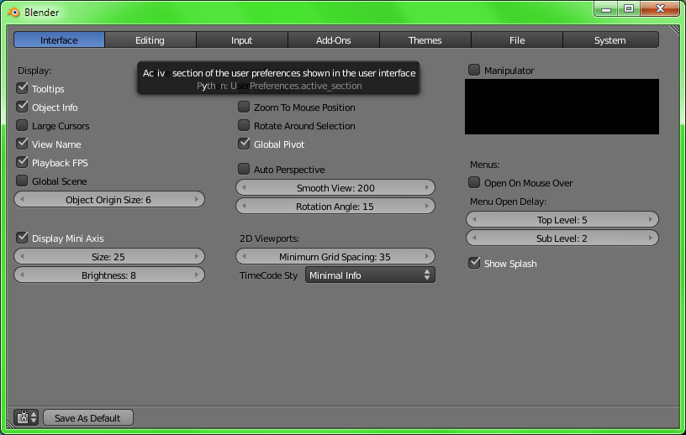686x435 pixels.
Task: Increase Sub Level delay with right arrow
Action: pyautogui.click(x=651, y=238)
